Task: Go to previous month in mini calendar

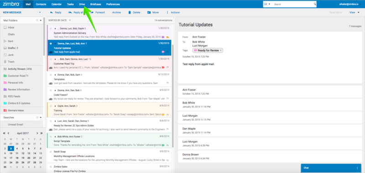Action: [8, 133]
